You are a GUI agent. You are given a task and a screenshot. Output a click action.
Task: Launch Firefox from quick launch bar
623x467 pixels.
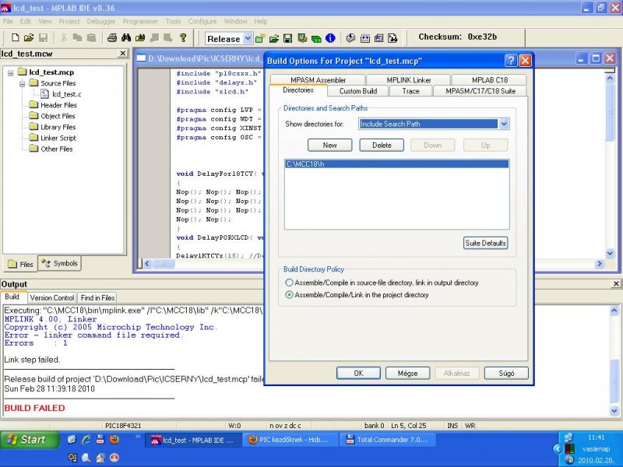114,439
